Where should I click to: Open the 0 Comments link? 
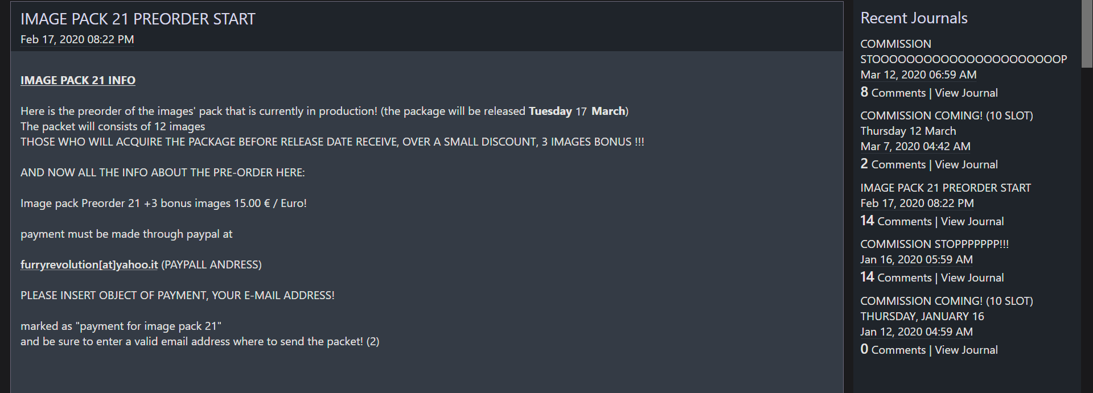click(893, 349)
